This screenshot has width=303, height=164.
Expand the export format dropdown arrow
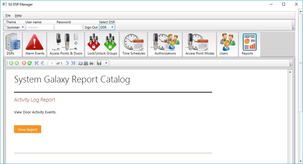[106, 63]
